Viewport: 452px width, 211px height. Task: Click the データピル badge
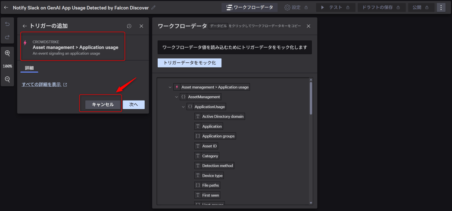click(218, 26)
